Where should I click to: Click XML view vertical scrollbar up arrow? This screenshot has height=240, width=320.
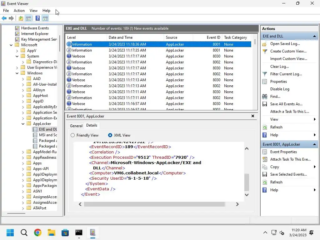coord(247,149)
